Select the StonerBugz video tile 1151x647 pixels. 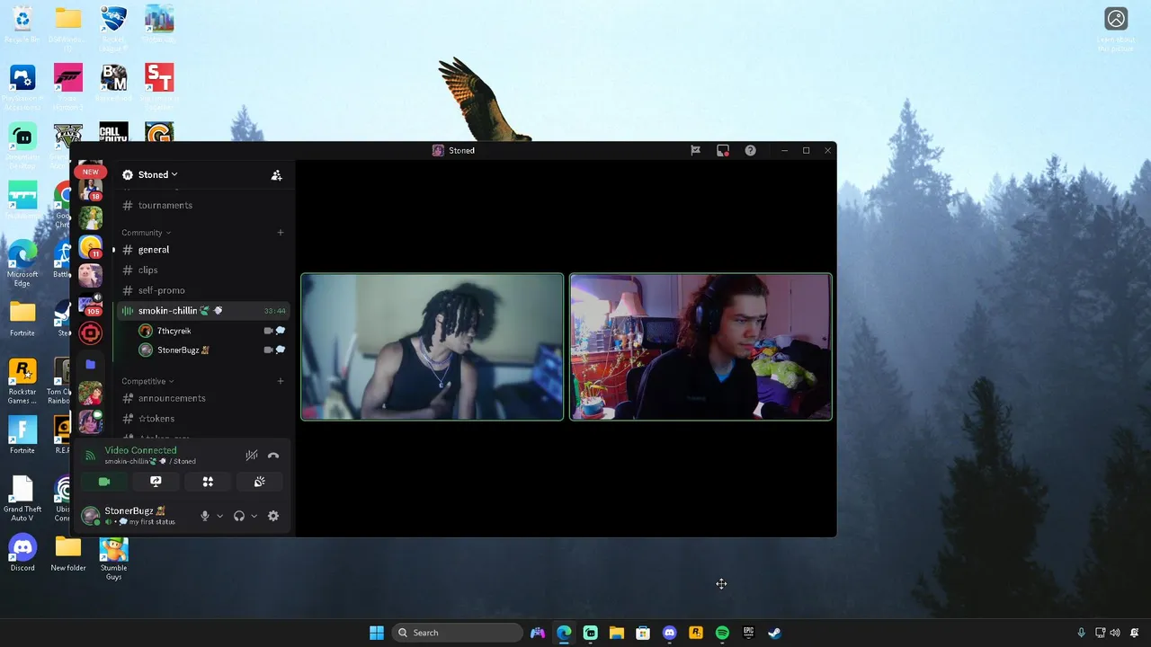tap(700, 347)
